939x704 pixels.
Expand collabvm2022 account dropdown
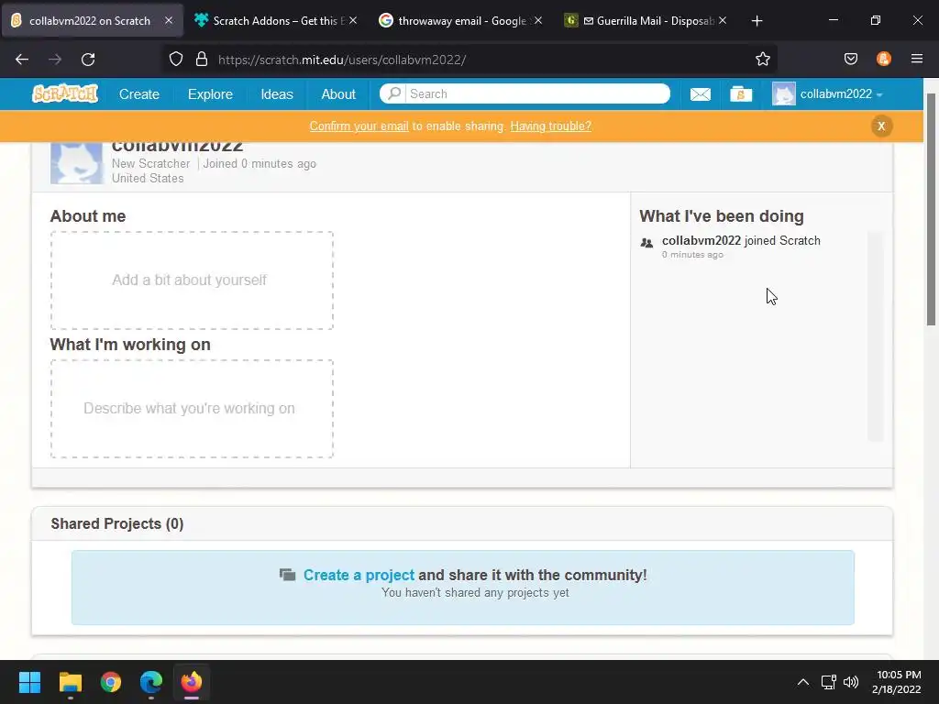[842, 94]
